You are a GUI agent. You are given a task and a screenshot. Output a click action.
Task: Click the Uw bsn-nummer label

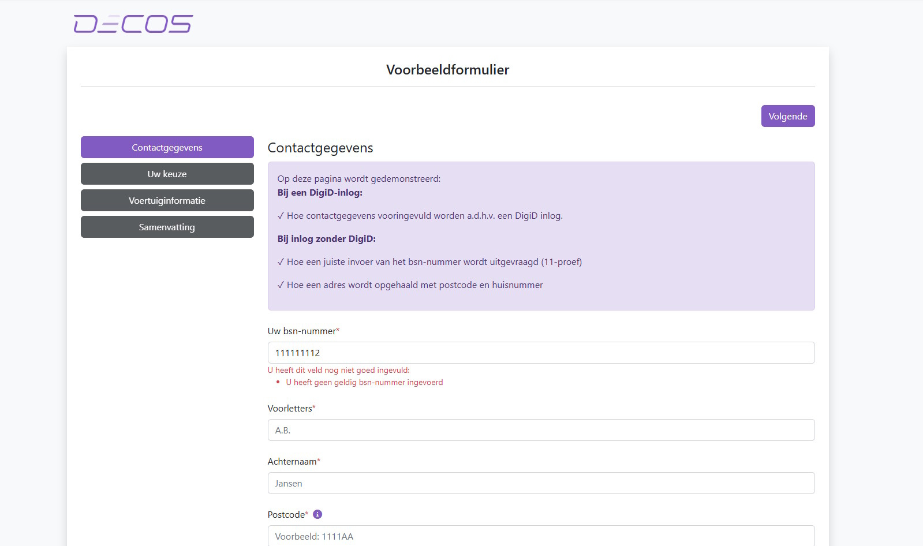(301, 331)
